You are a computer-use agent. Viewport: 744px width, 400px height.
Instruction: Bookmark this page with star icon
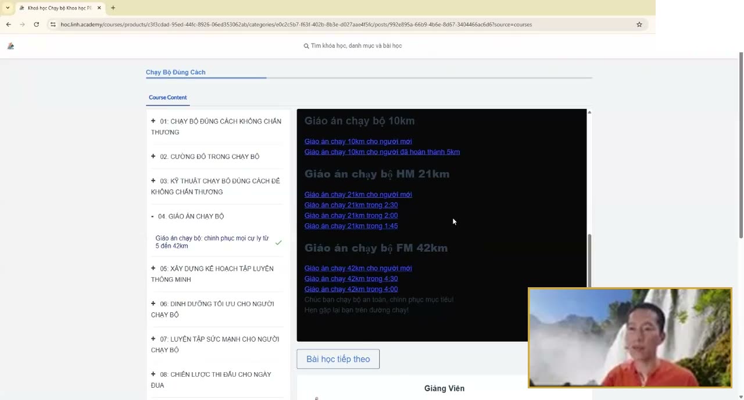tap(639, 24)
